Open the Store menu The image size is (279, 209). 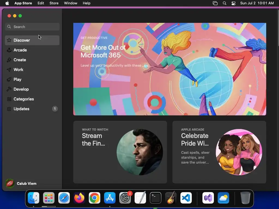[54, 3]
